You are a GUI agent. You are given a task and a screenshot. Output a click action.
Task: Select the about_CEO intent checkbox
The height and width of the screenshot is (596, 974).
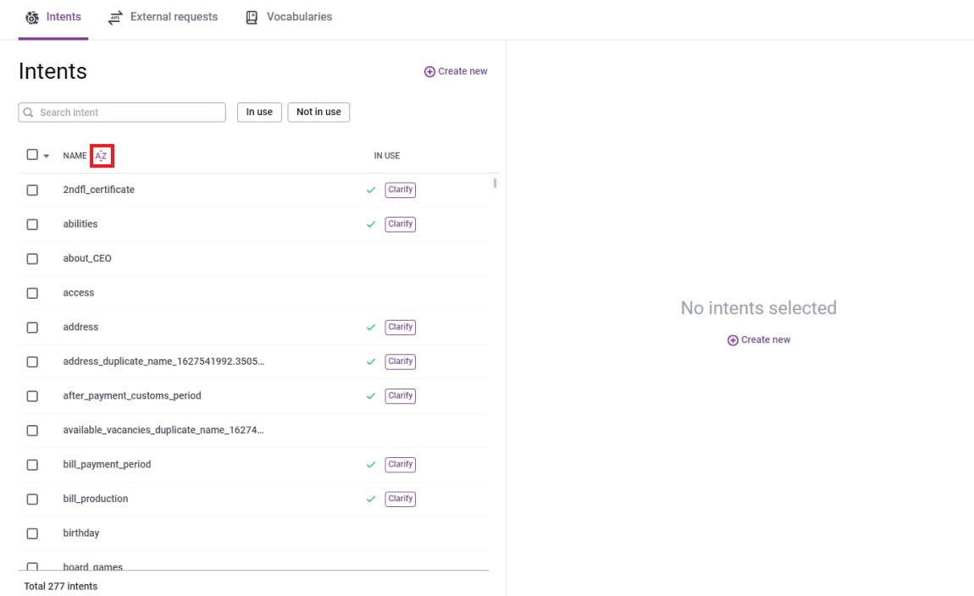(x=32, y=259)
